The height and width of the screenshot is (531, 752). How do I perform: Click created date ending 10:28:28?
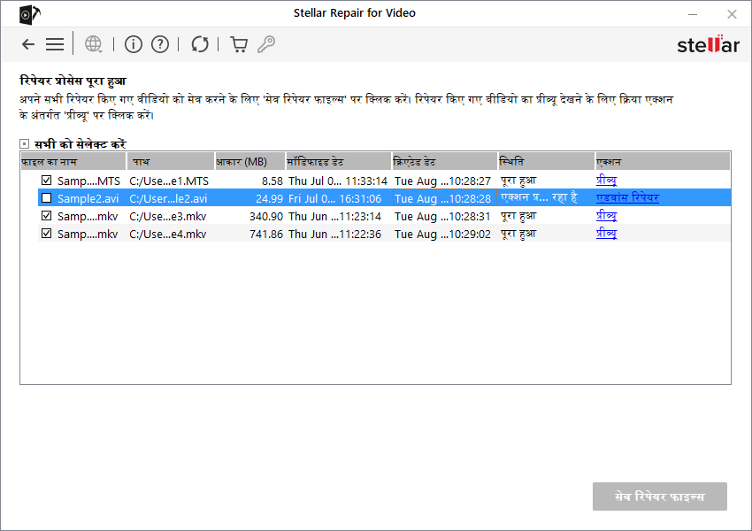[442, 198]
